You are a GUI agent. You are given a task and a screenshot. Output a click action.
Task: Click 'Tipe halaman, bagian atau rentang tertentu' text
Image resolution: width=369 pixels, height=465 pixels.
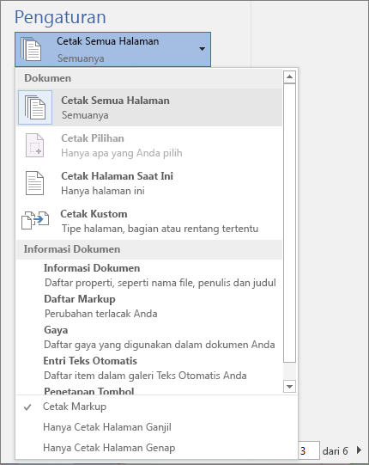pyautogui.click(x=160, y=229)
